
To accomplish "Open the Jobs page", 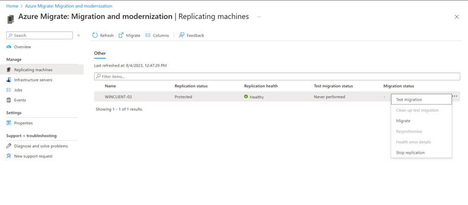I will (x=18, y=90).
